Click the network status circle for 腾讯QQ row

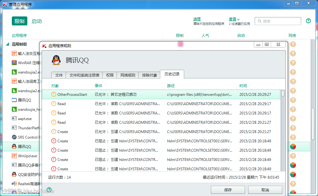pos(293,147)
